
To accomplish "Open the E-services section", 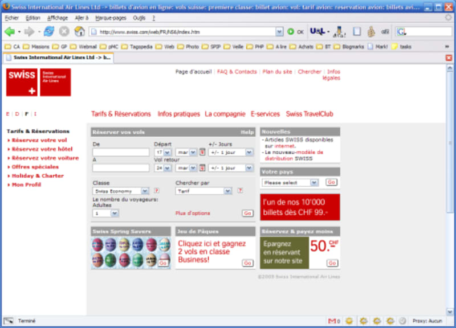I will pos(265,114).
